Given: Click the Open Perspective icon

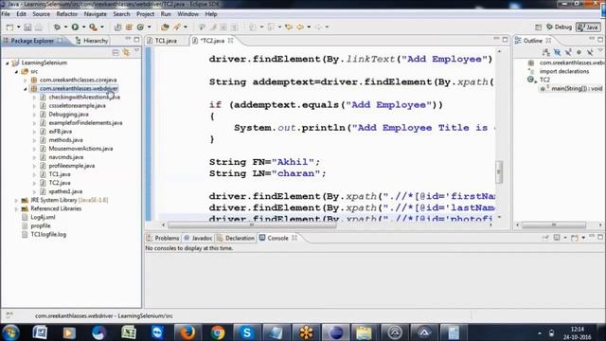Looking at the screenshot, I should coord(538,27).
